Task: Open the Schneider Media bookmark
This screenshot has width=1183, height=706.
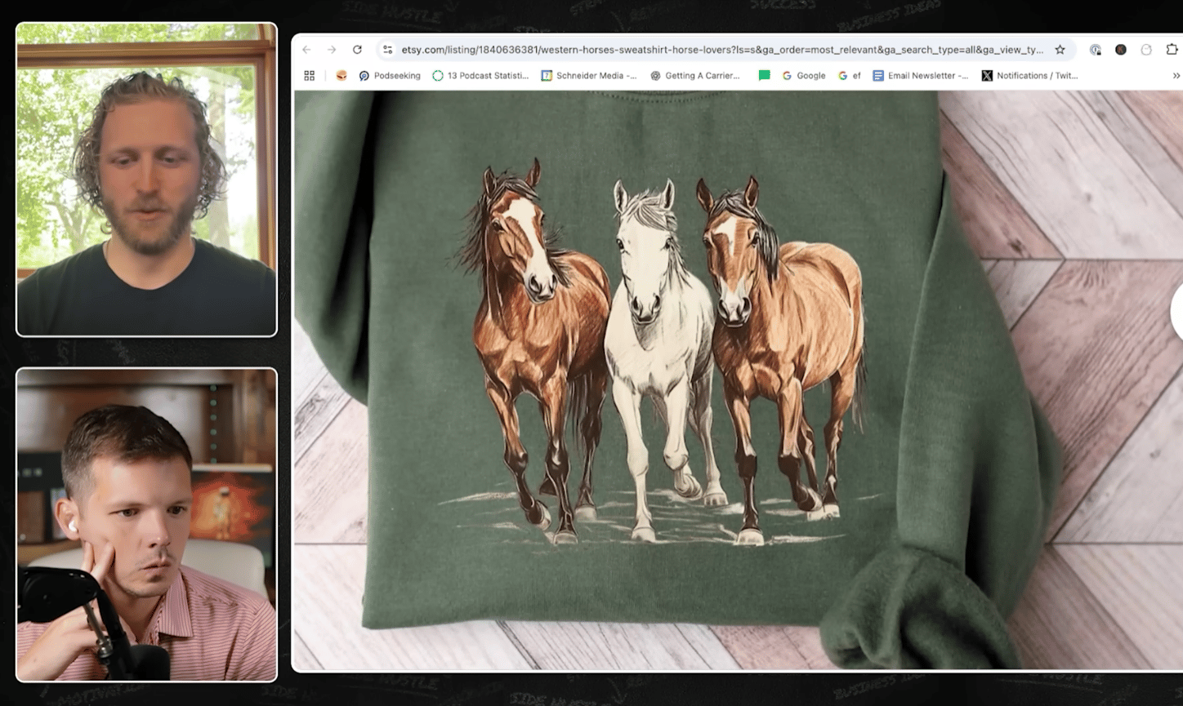Action: [x=589, y=76]
